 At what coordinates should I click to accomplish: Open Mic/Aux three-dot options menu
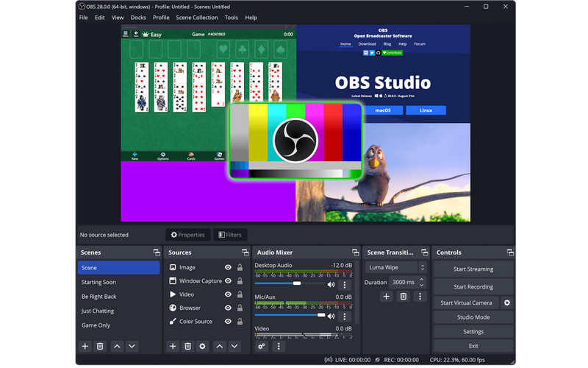tap(345, 315)
